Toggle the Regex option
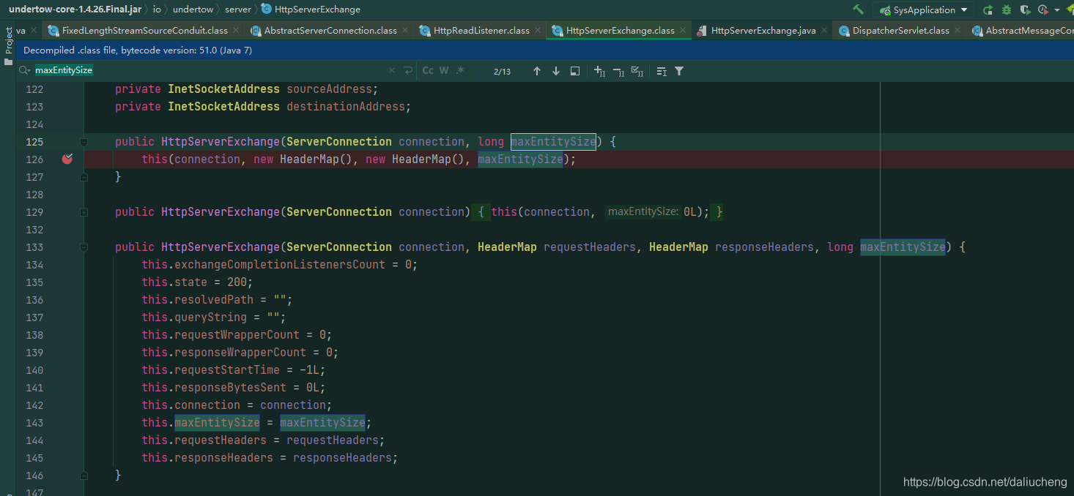This screenshot has height=496, width=1074. tap(460, 71)
